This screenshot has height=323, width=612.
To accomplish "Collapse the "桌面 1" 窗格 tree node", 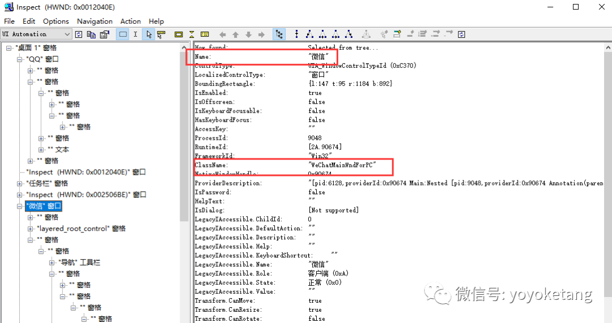I will click(x=8, y=48).
